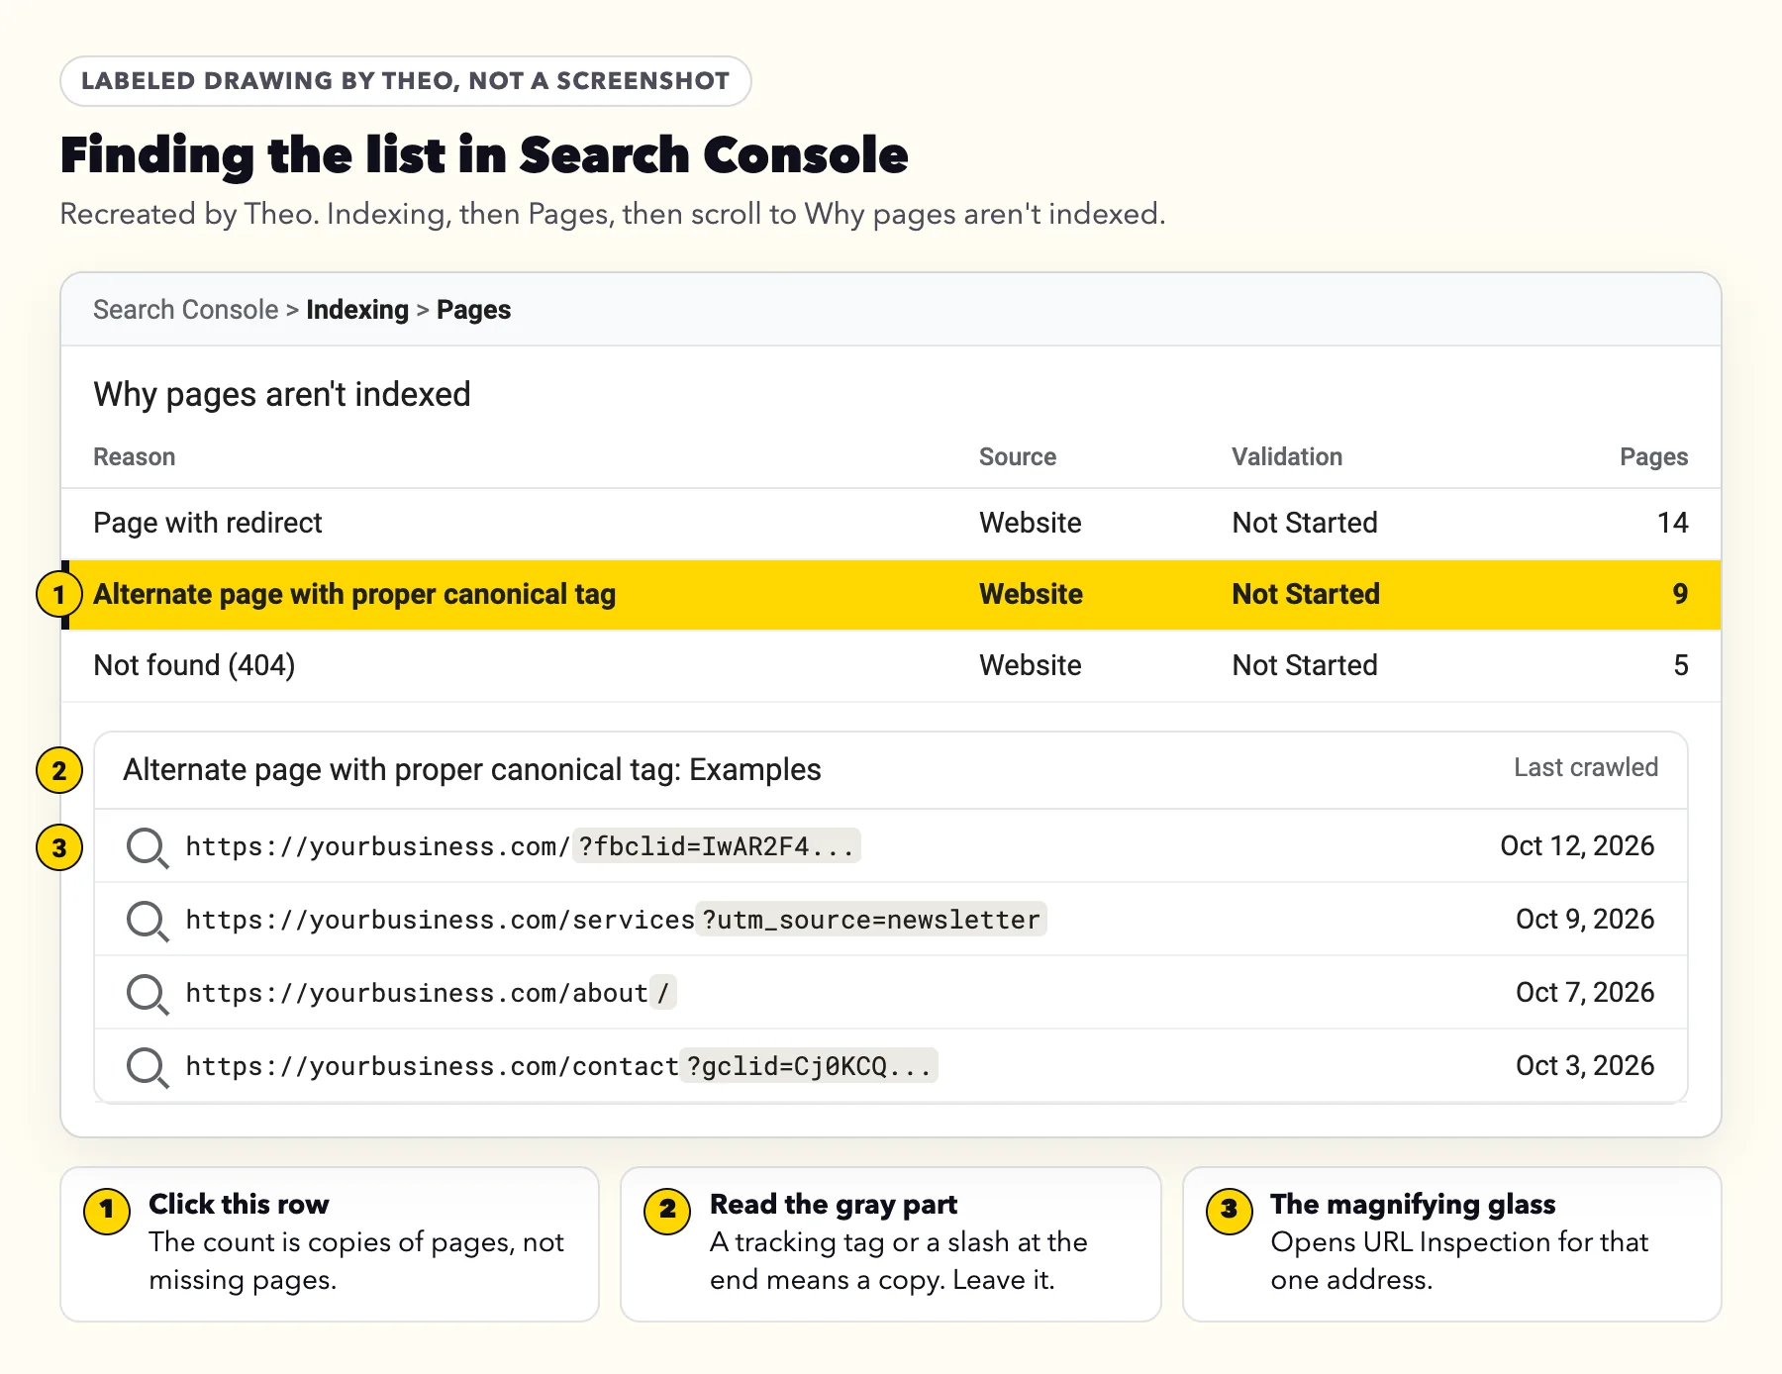The image size is (1782, 1374).
Task: Open the Indexing breadcrumb
Action: pyautogui.click(x=357, y=310)
